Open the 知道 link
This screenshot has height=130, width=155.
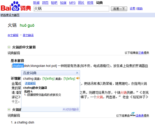(x=63, y=3)
